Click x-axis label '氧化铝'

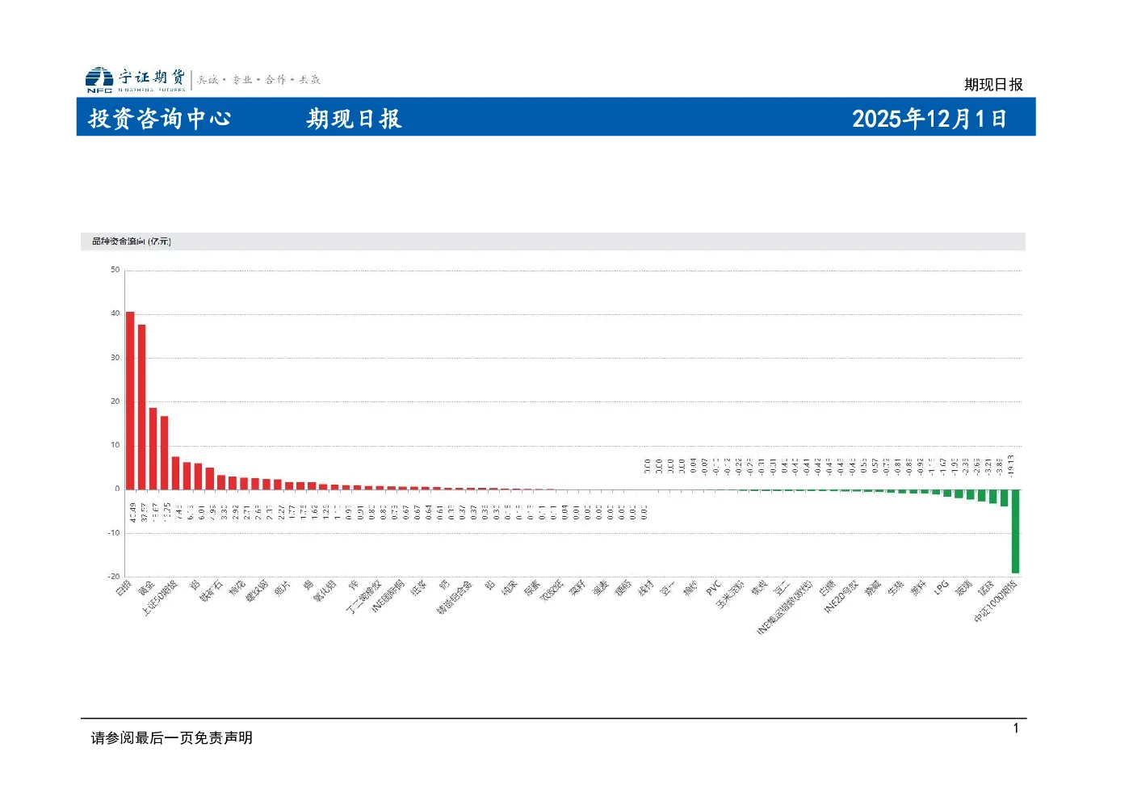(324, 590)
